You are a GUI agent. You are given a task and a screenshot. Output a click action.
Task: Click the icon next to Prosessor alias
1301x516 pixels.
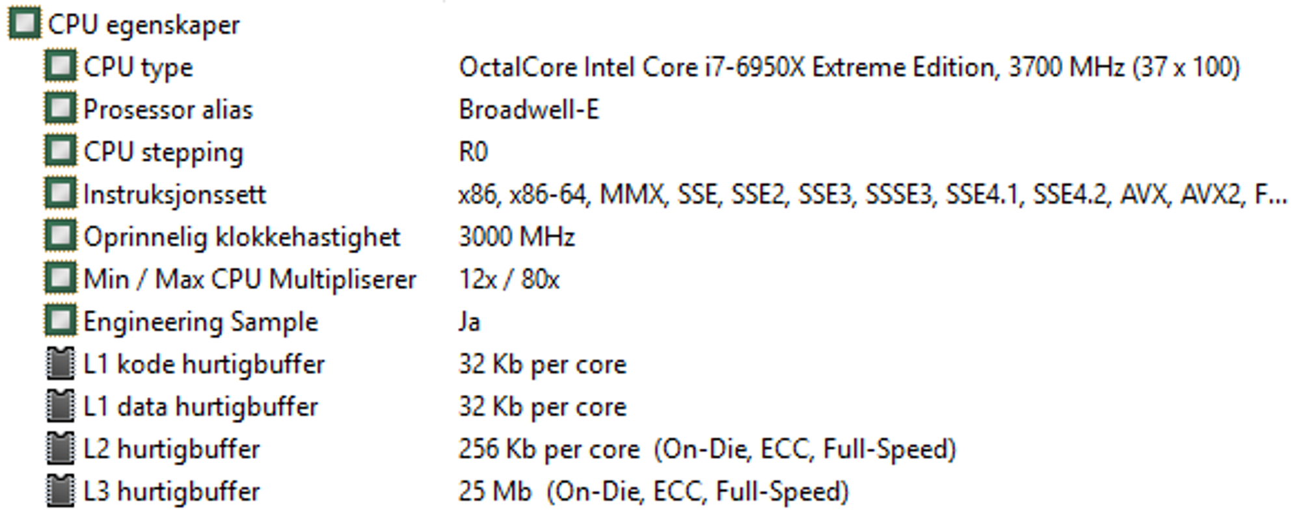click(x=60, y=109)
